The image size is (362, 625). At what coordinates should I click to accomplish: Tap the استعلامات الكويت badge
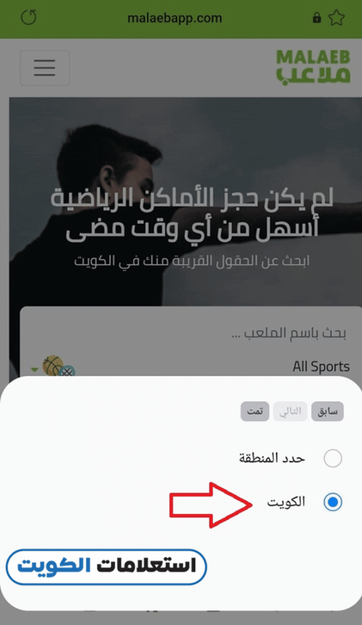click(x=106, y=567)
